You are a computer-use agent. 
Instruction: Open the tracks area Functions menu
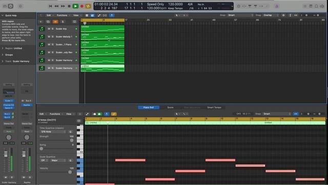[63, 15]
